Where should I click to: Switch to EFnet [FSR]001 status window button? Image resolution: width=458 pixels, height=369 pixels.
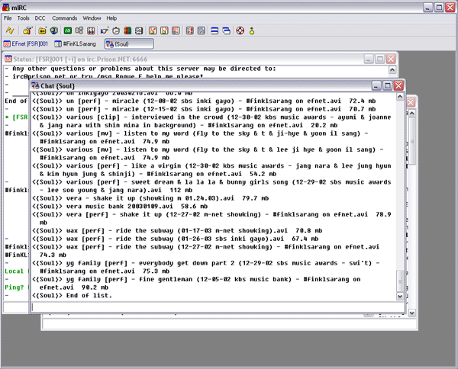pos(22,44)
